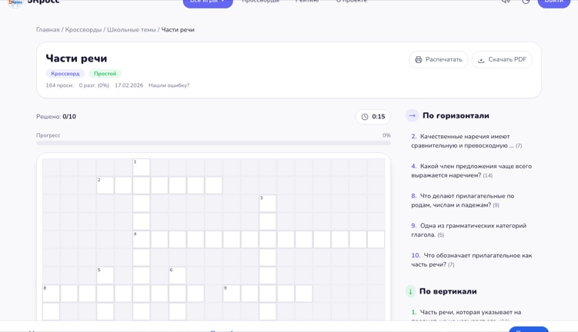Select crossword cell numbered 4
Screen dimensions: 578x332
click(x=141, y=239)
